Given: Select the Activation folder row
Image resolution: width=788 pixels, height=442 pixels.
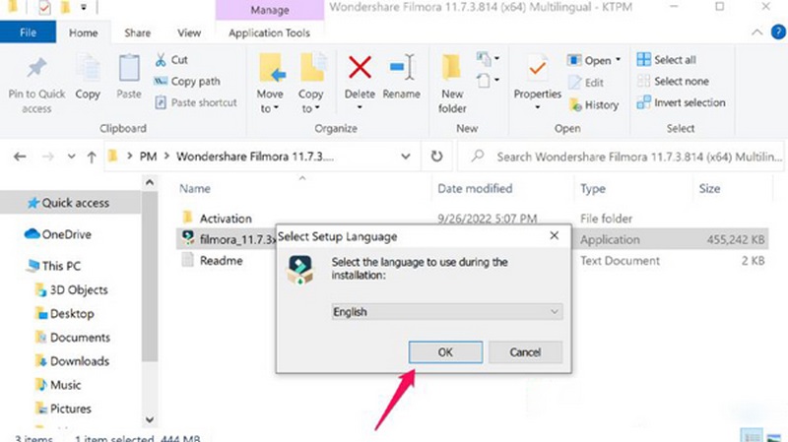Looking at the screenshot, I should (473, 219).
